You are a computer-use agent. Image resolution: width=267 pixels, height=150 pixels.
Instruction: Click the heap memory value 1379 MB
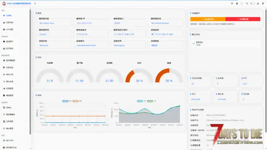pos(221,99)
